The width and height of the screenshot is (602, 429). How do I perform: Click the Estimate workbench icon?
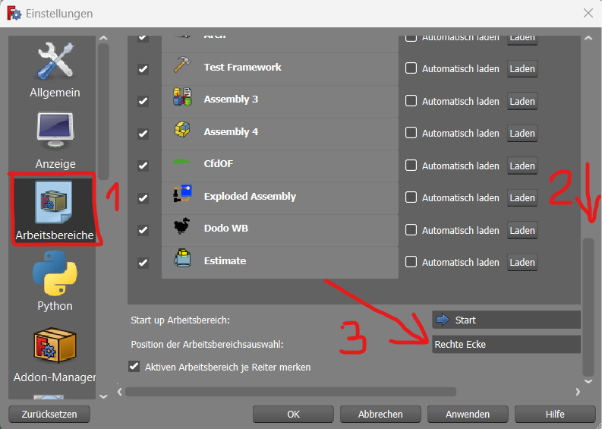click(182, 258)
